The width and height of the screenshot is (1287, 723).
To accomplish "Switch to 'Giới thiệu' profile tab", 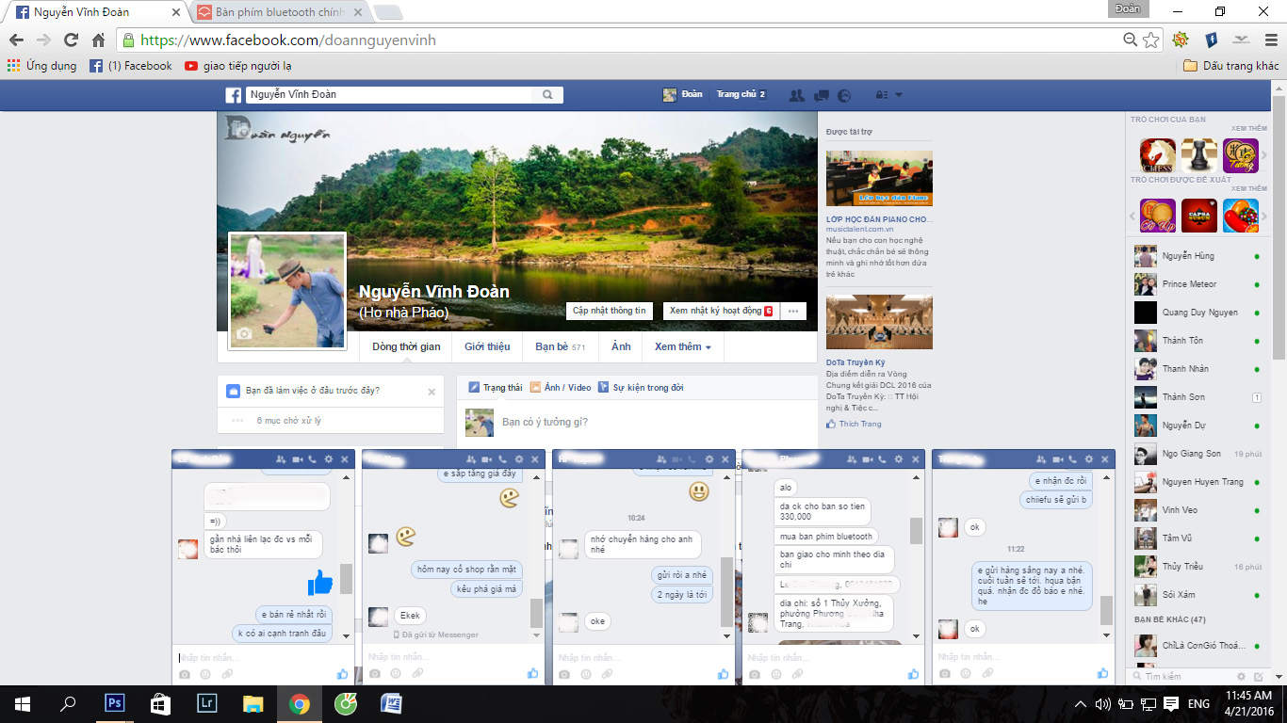I will point(487,347).
